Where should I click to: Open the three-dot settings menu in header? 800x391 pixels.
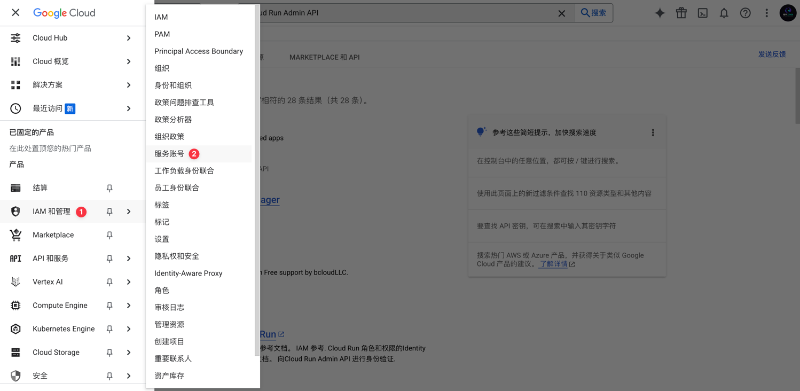coord(766,13)
